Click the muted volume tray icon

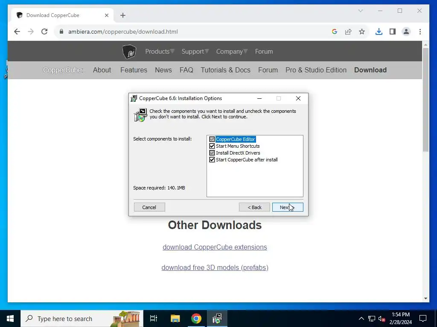click(x=382, y=318)
